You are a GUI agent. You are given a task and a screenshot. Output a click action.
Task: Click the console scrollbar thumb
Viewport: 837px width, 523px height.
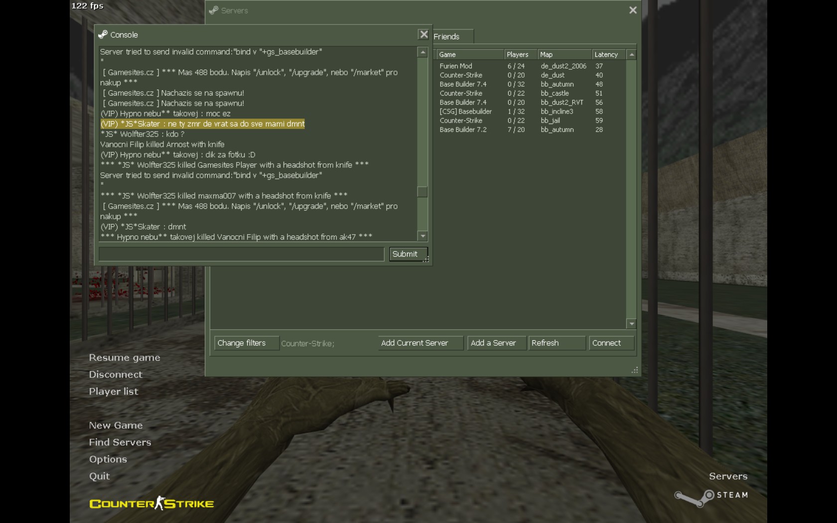(422, 192)
